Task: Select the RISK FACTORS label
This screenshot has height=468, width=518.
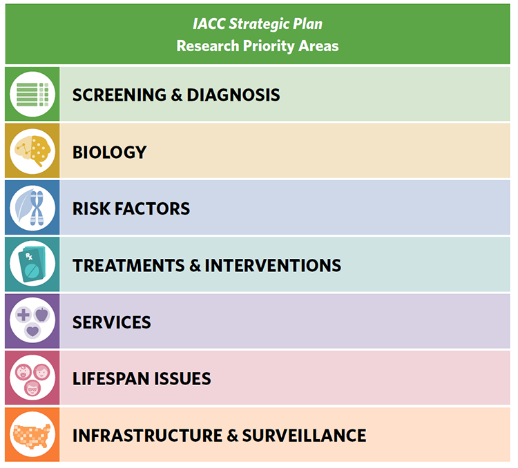Action: [x=131, y=208]
